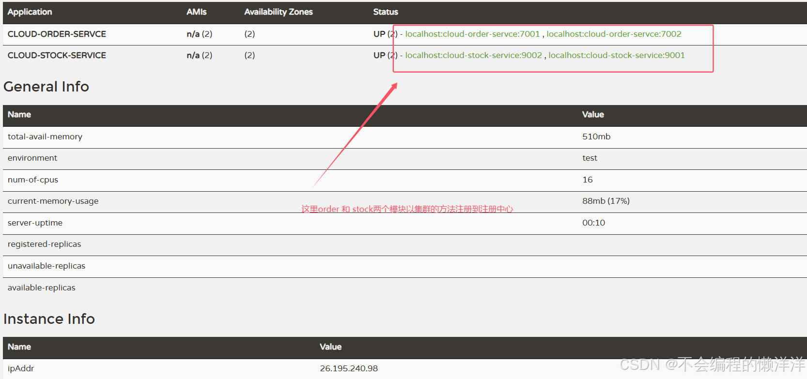Image resolution: width=807 pixels, height=379 pixels.
Task: Click the server-uptime row name
Action: tap(35, 223)
